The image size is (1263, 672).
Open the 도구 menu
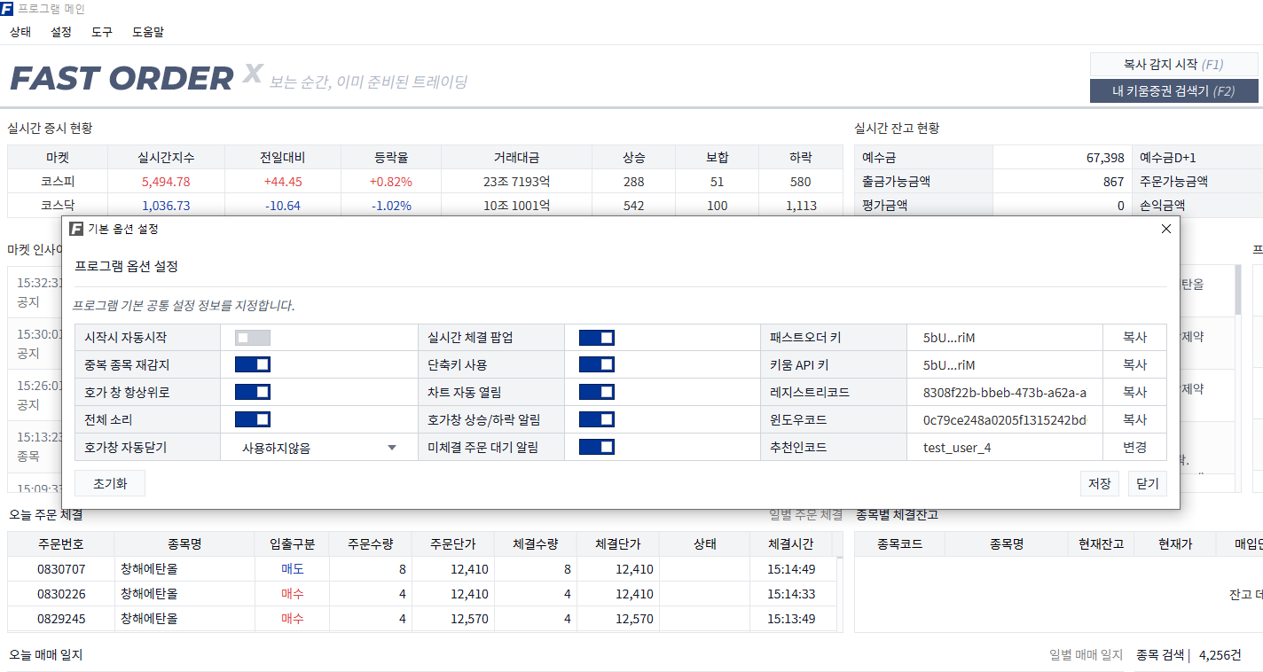(x=102, y=32)
